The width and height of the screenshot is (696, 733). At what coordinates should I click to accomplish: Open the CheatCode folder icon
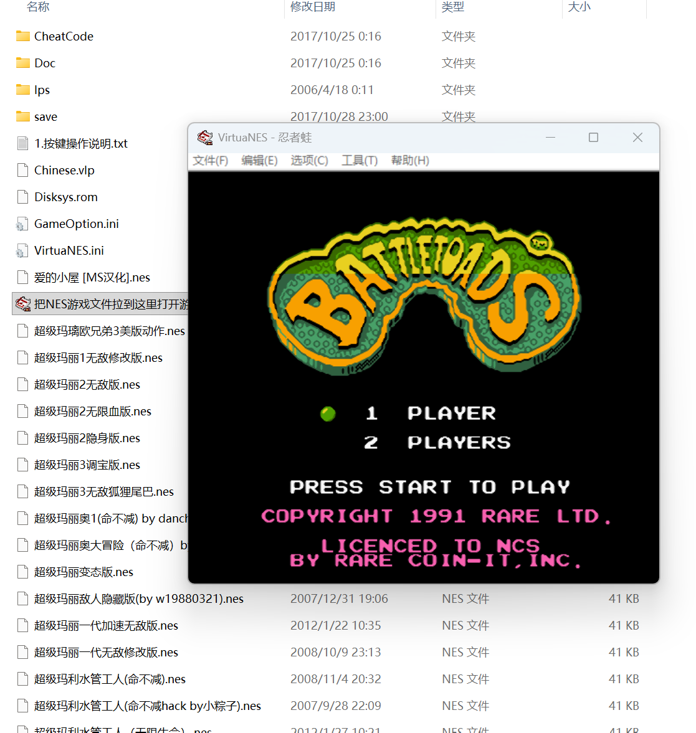[x=22, y=37]
